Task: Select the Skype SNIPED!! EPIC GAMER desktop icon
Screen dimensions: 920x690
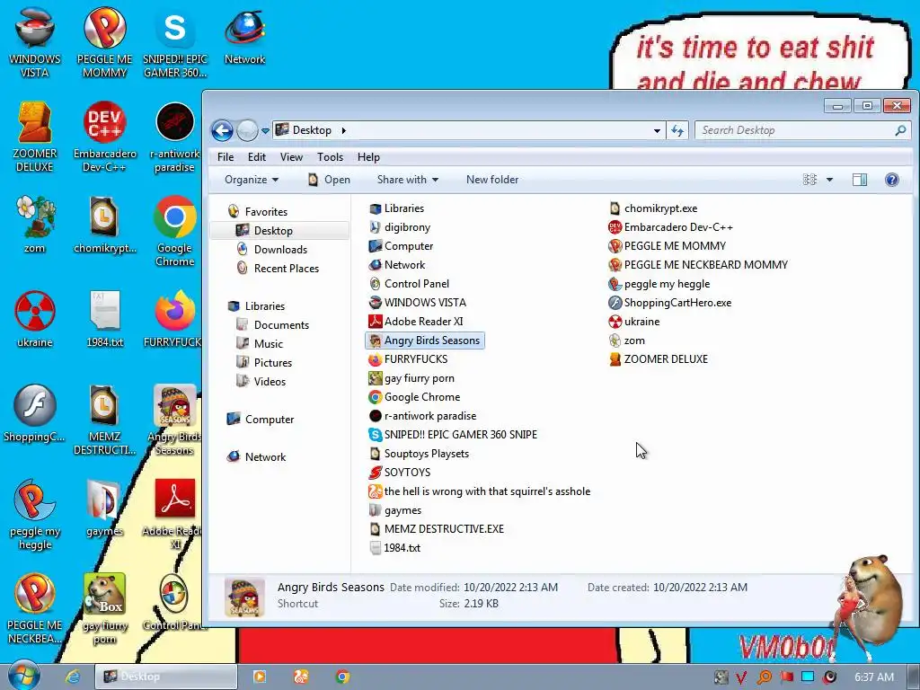Action: 175,42
